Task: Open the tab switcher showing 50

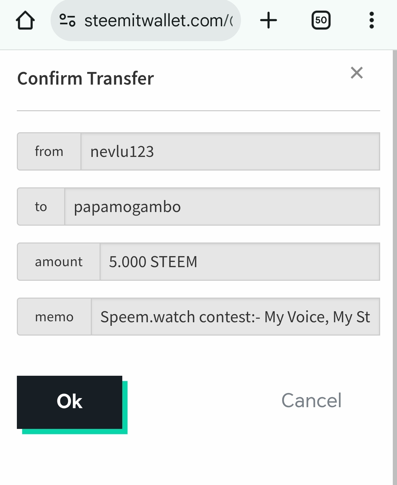Action: 321,20
